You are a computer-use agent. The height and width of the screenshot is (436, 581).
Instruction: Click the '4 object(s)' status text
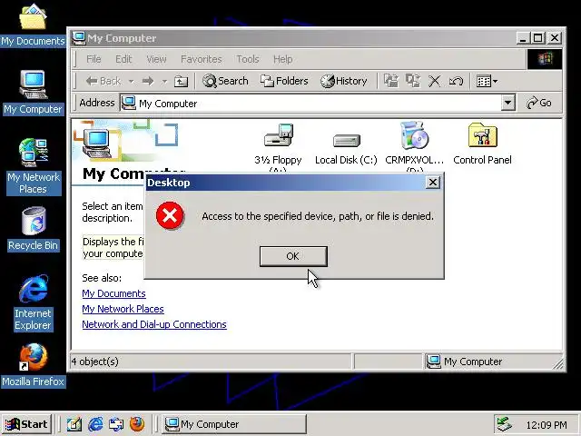tap(94, 362)
